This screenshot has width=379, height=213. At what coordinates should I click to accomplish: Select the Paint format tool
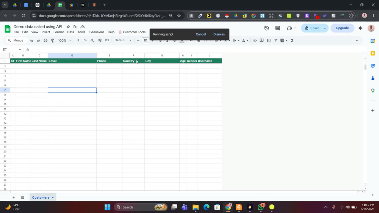(x=52, y=40)
